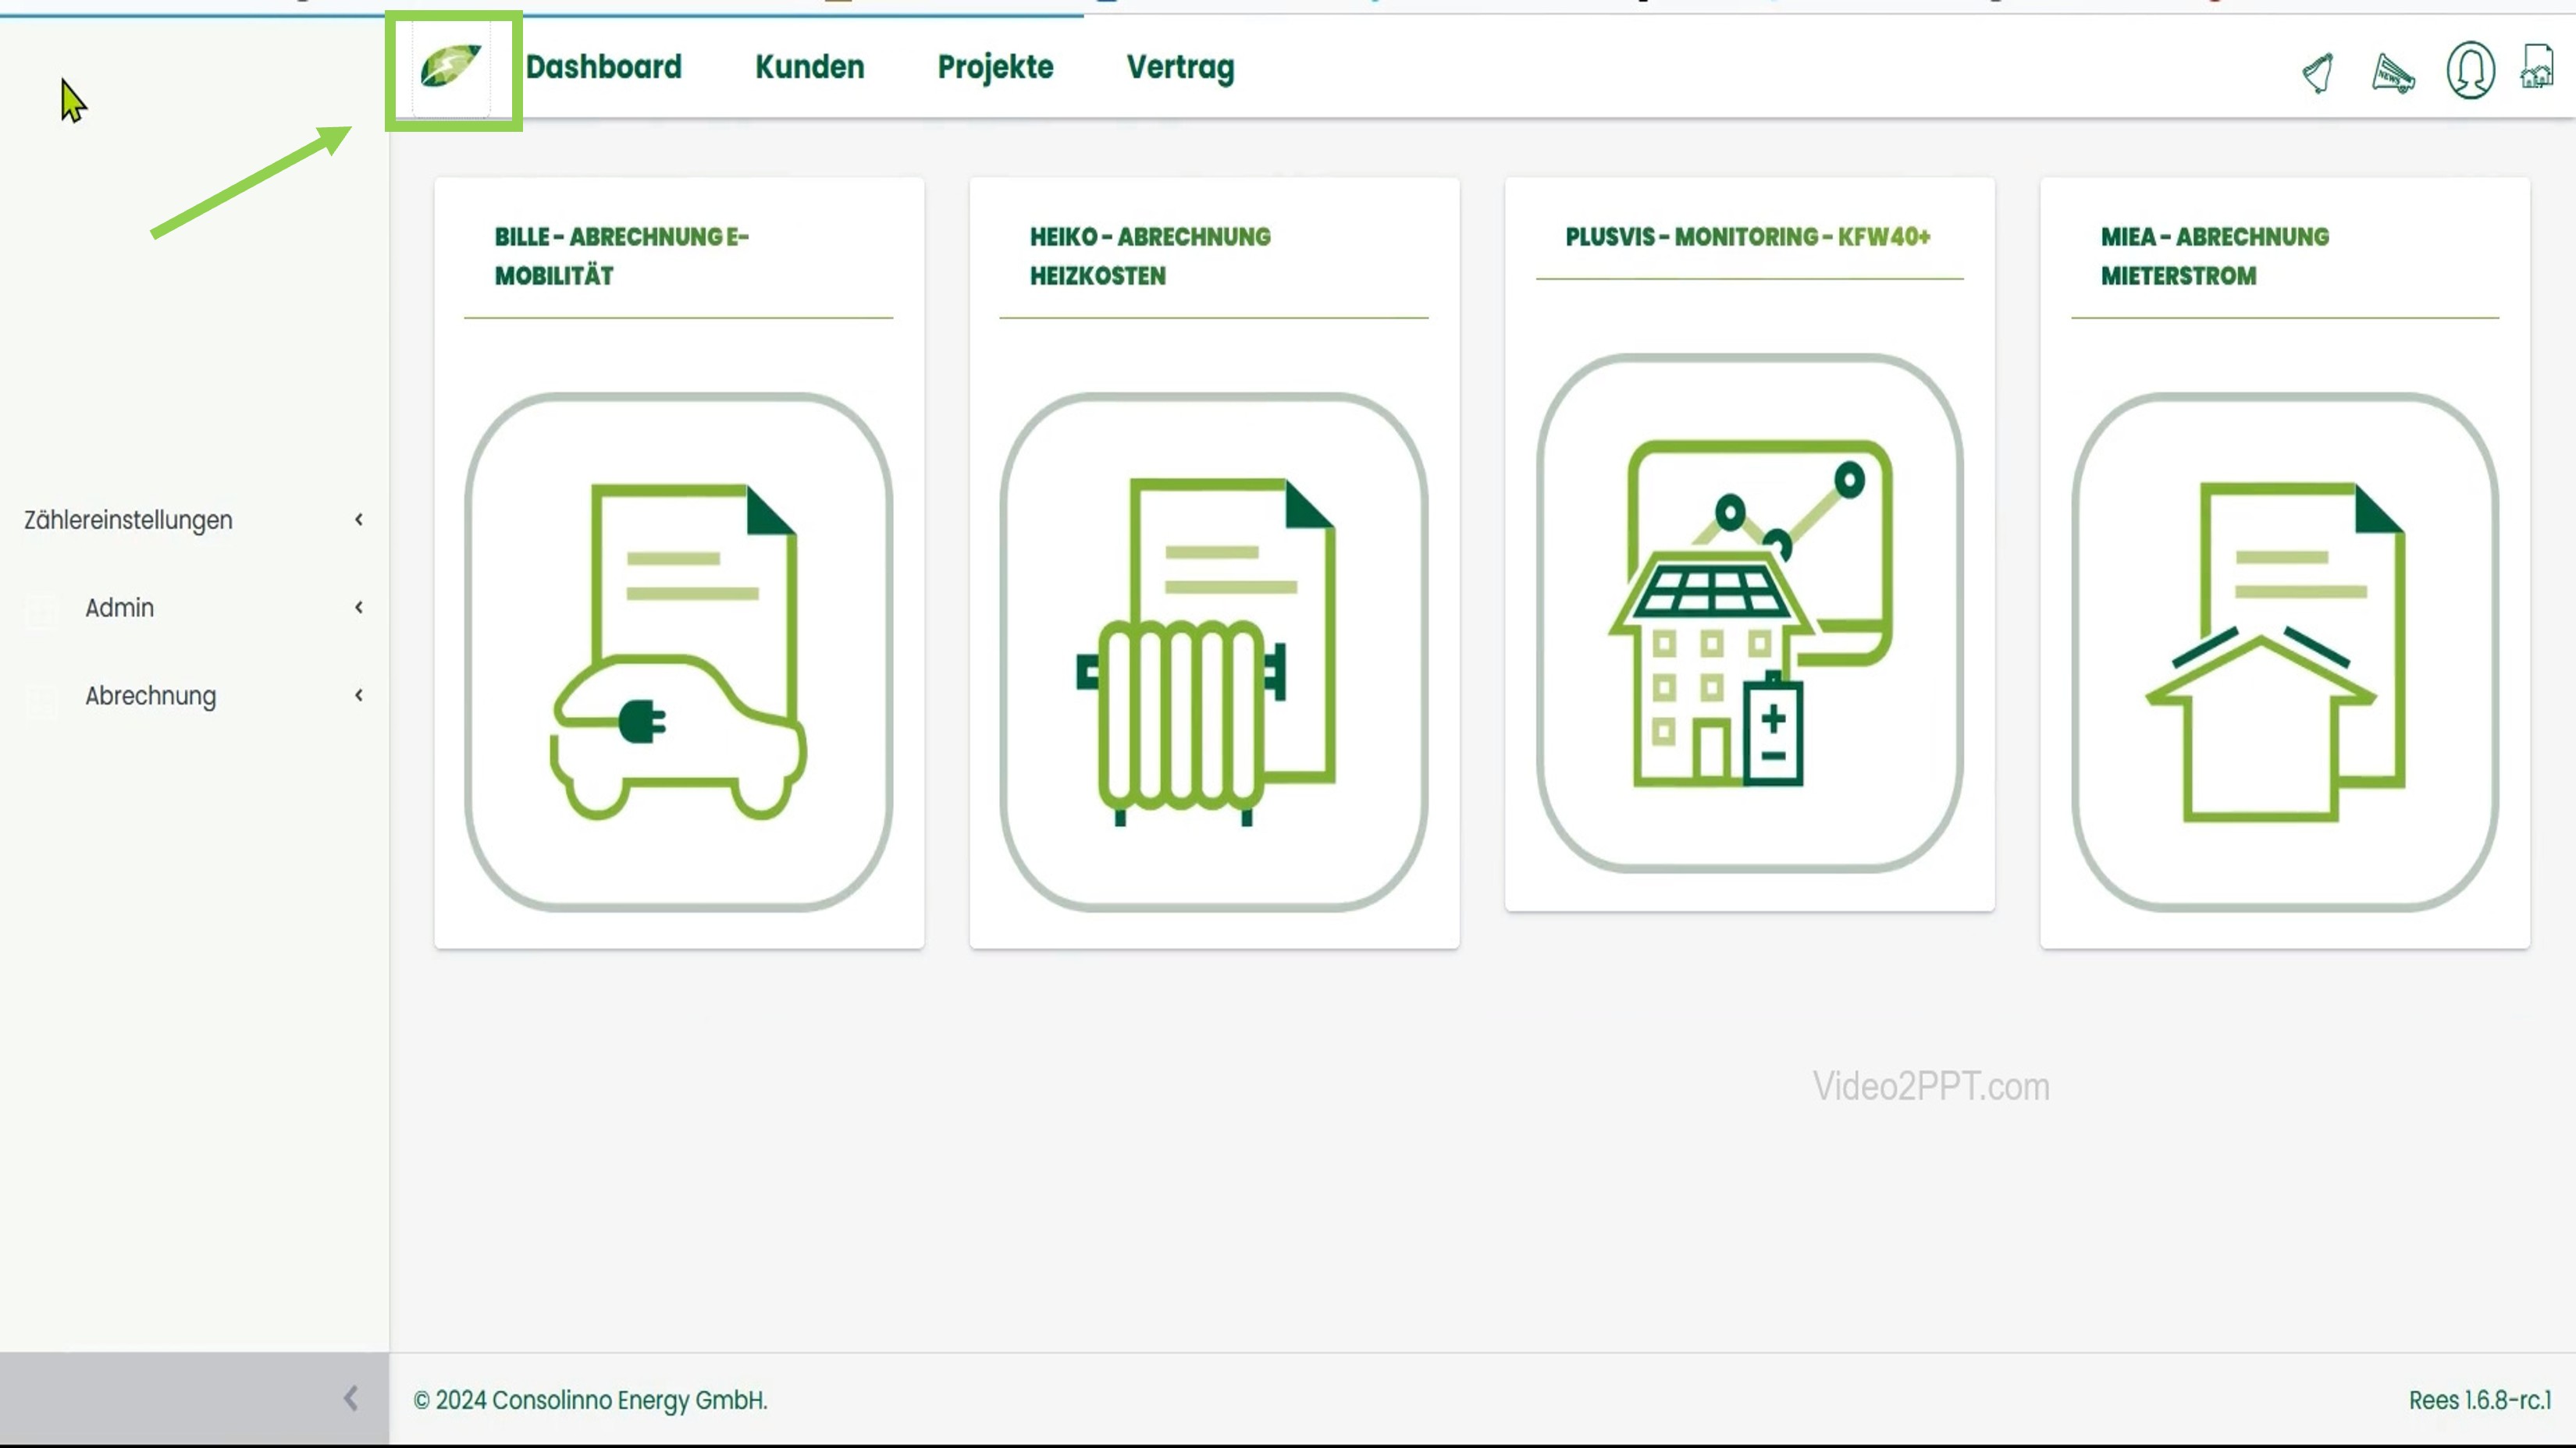The image size is (2576, 1448).
Task: Expand the Zählereinstellungen sidebar section
Action: [128, 520]
